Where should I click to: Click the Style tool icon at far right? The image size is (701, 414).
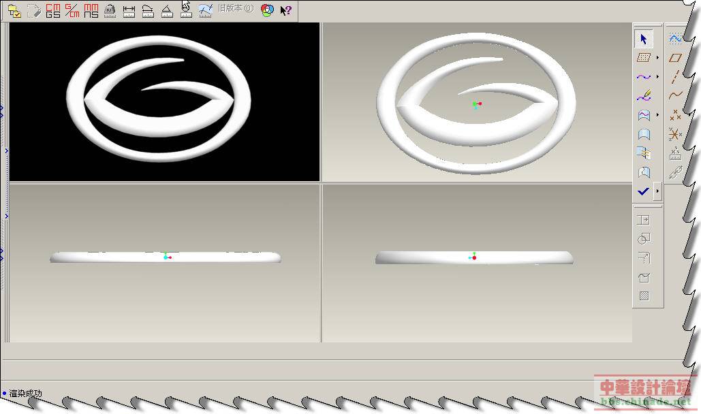675,39
